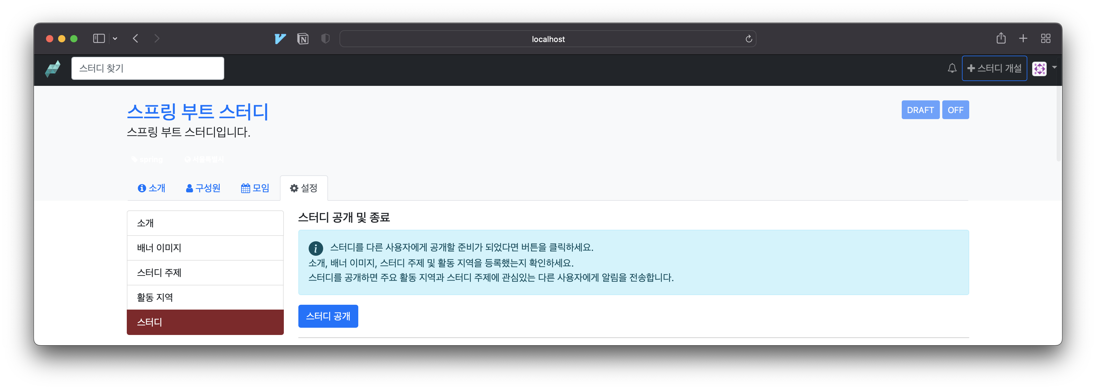Click the 스터디 개설 button
Image resolution: width=1096 pixels, height=390 pixels.
(994, 68)
